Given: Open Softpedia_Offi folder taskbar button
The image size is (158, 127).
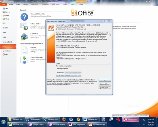Looking at the screenshot, I should coord(16,119).
